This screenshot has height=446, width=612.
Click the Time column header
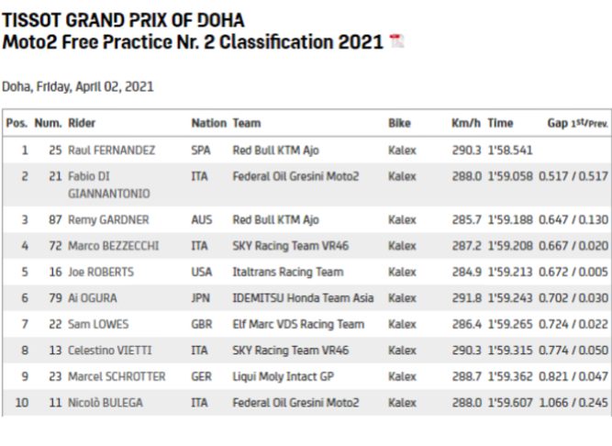tap(500, 123)
